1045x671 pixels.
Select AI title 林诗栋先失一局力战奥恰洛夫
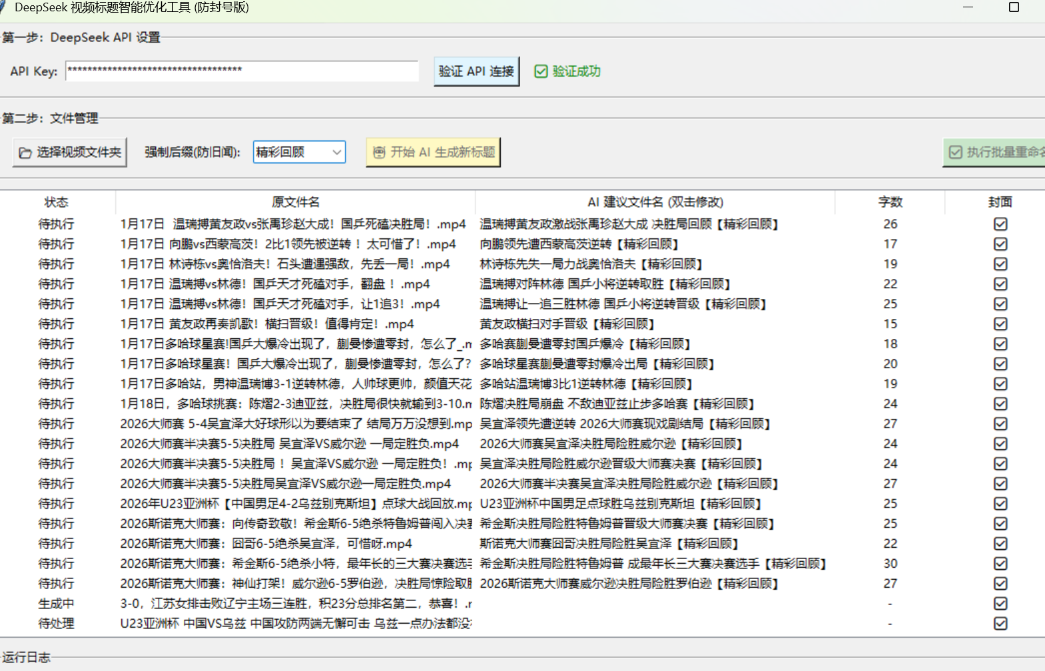coord(591,264)
